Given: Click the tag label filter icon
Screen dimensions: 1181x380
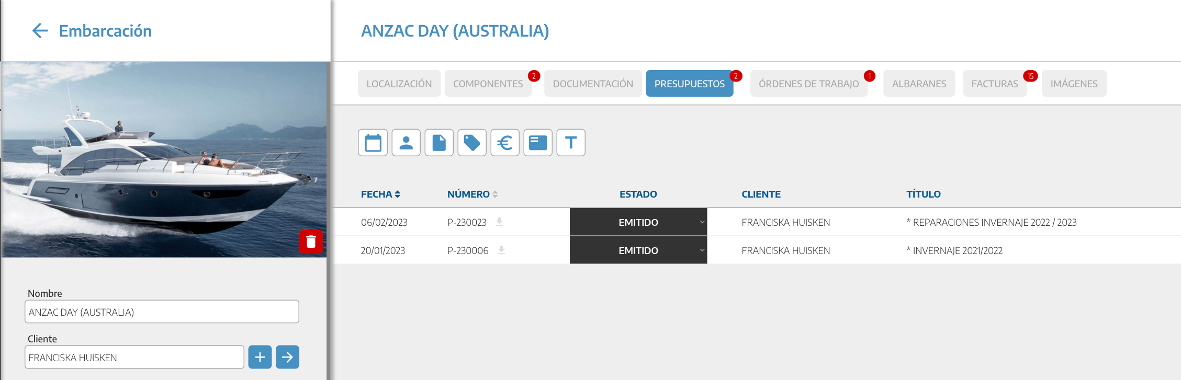Looking at the screenshot, I should pyautogui.click(x=472, y=143).
